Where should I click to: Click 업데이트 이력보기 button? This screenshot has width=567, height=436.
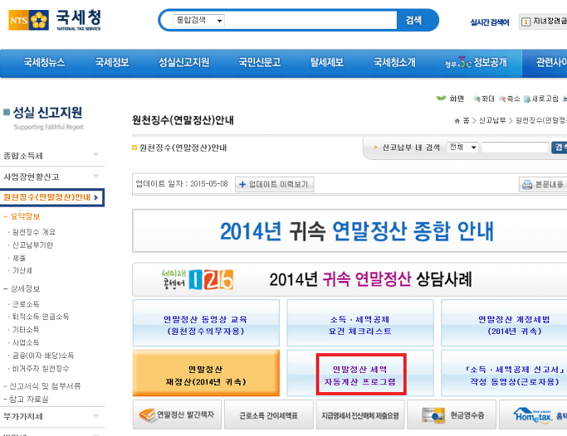(x=275, y=185)
